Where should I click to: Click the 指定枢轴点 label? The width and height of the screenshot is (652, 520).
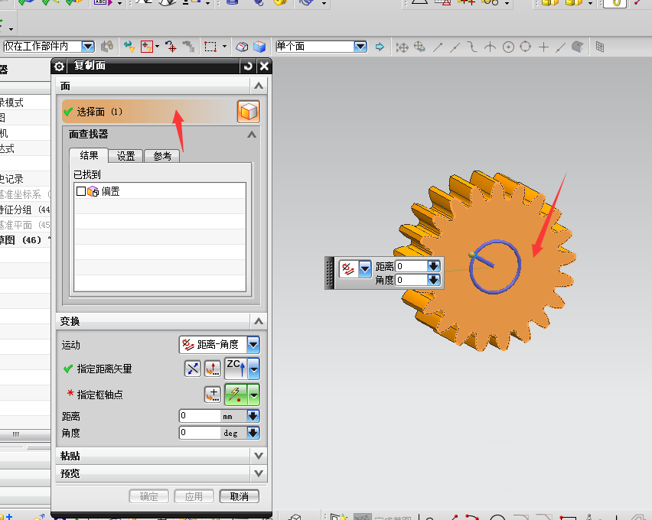click(99, 395)
